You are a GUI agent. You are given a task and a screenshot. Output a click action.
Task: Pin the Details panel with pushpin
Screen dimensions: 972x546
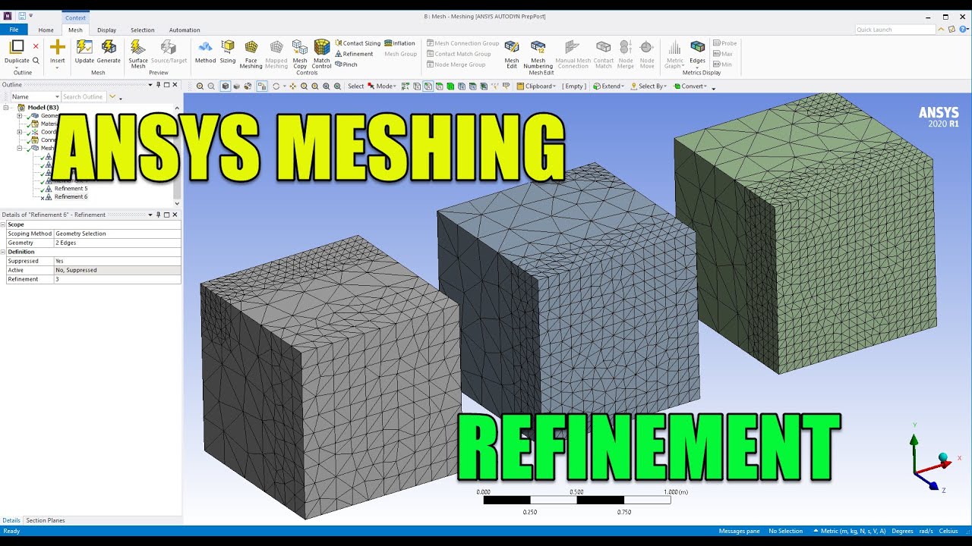(x=158, y=215)
